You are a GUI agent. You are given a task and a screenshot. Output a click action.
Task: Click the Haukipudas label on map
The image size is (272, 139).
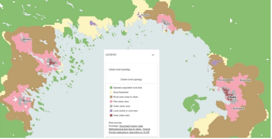pos(226,80)
